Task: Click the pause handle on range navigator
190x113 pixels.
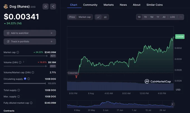Action: 172,104
